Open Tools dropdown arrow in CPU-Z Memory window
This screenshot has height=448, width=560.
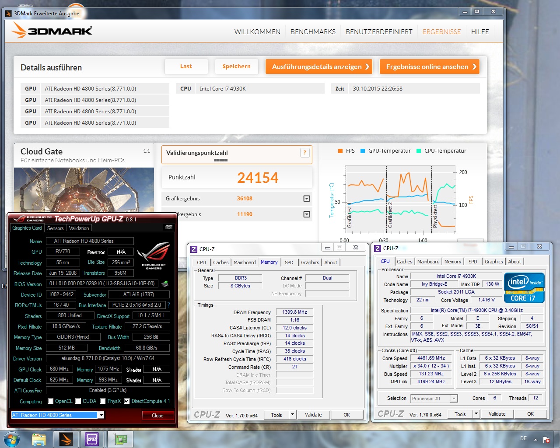(293, 415)
